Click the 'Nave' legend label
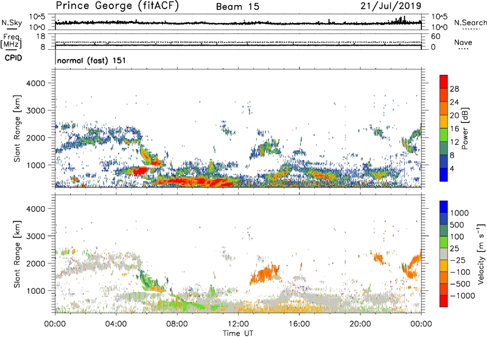The width and height of the screenshot is (487, 337). [x=463, y=43]
